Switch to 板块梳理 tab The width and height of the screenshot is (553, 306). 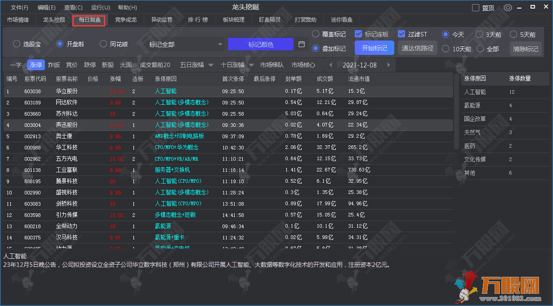234,20
